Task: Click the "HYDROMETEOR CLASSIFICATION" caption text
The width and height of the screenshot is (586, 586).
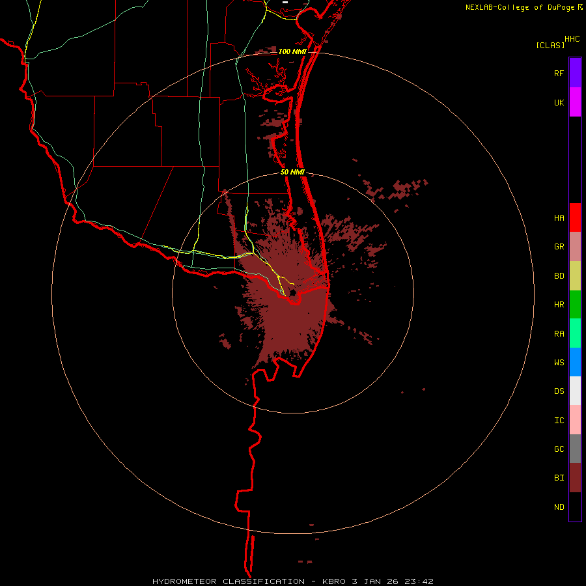Action: [x=229, y=581]
